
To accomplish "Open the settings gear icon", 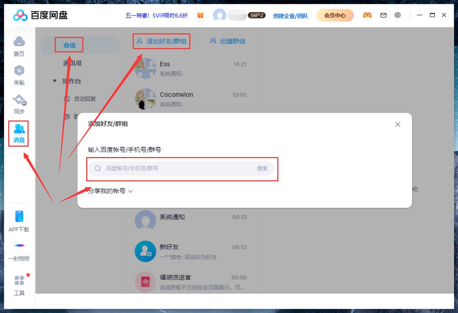I will point(398,15).
